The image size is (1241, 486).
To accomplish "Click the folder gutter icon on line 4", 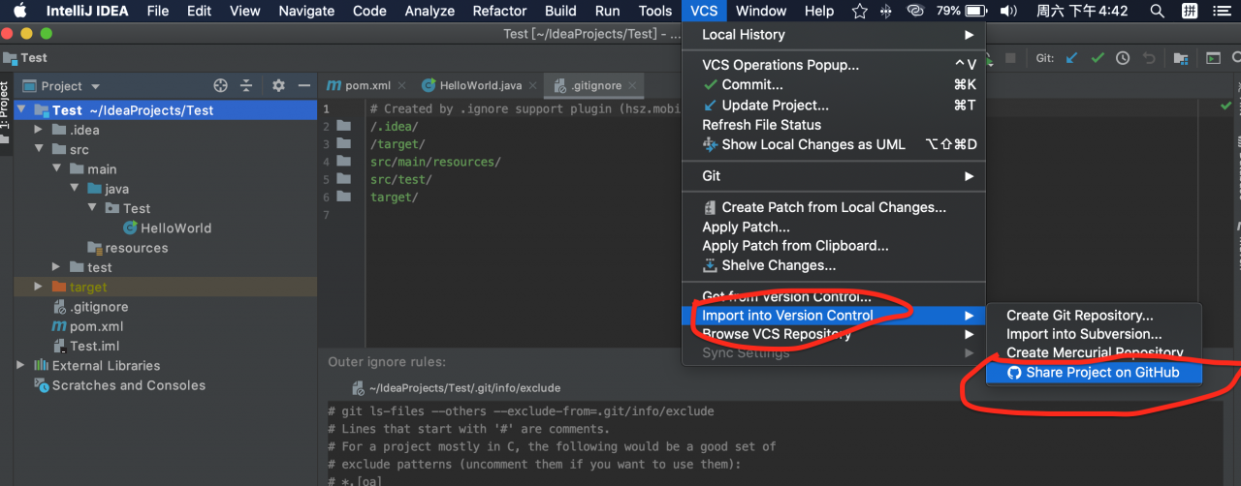I will click(x=344, y=162).
